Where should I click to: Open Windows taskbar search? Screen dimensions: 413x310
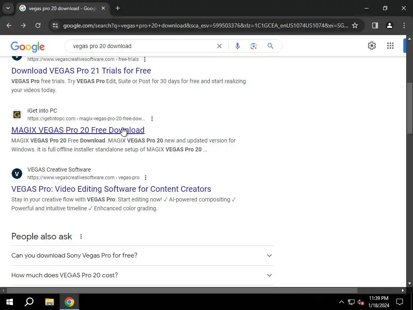(x=29, y=302)
